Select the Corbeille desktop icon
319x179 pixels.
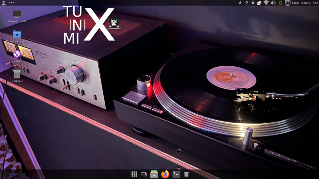(17, 74)
